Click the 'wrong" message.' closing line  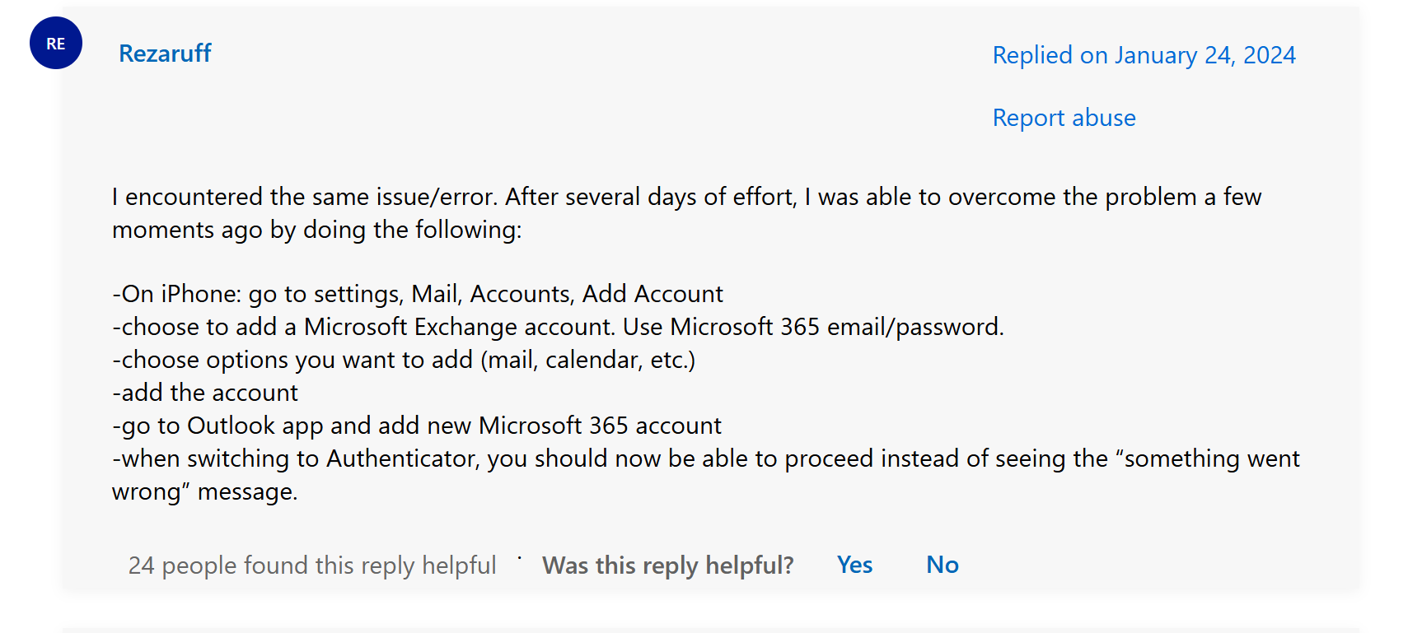click(204, 491)
